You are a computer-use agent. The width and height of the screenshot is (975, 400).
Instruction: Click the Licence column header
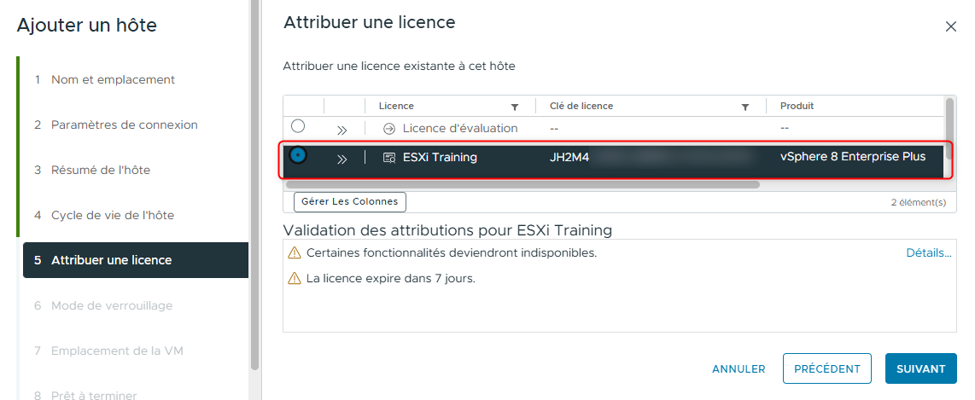click(396, 107)
